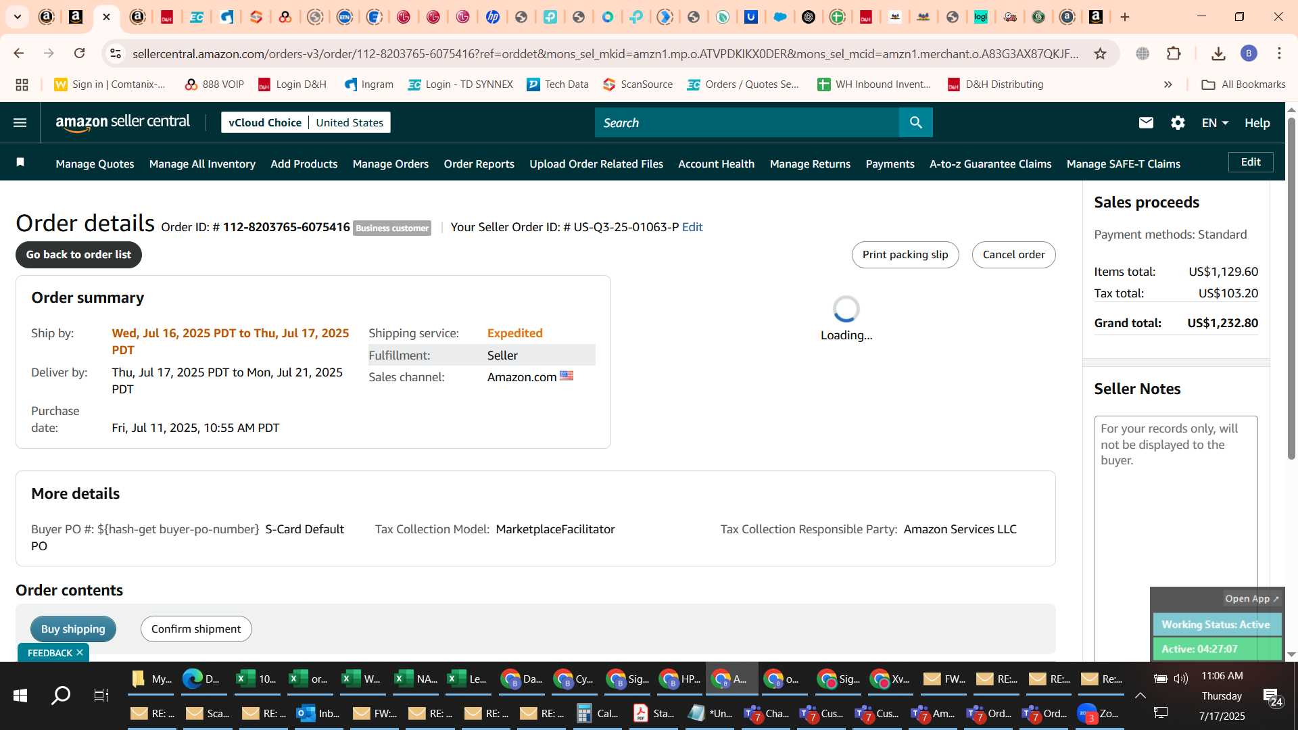1298x730 pixels.
Task: Open Manage All Inventory menu item
Action: coord(202,164)
